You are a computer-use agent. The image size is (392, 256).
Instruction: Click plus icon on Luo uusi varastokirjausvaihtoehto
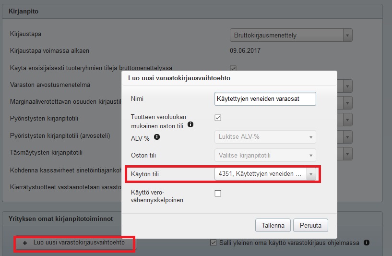coord(25,243)
